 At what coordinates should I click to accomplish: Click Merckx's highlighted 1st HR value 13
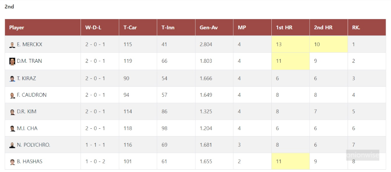pos(279,44)
